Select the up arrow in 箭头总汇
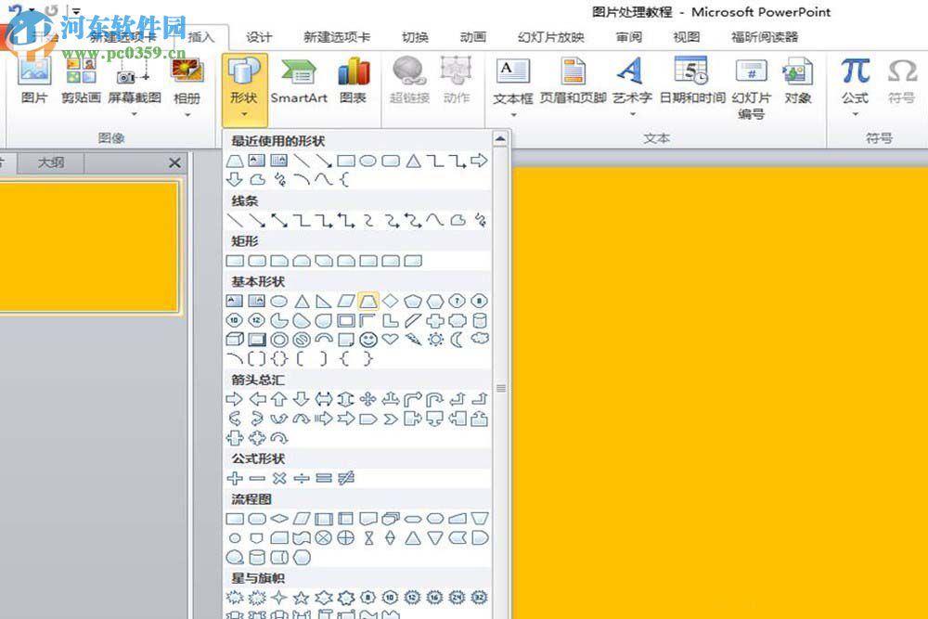 pos(279,399)
